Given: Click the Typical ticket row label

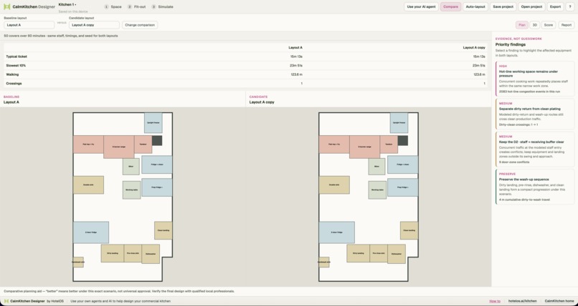Looking at the screenshot, I should (x=16, y=56).
